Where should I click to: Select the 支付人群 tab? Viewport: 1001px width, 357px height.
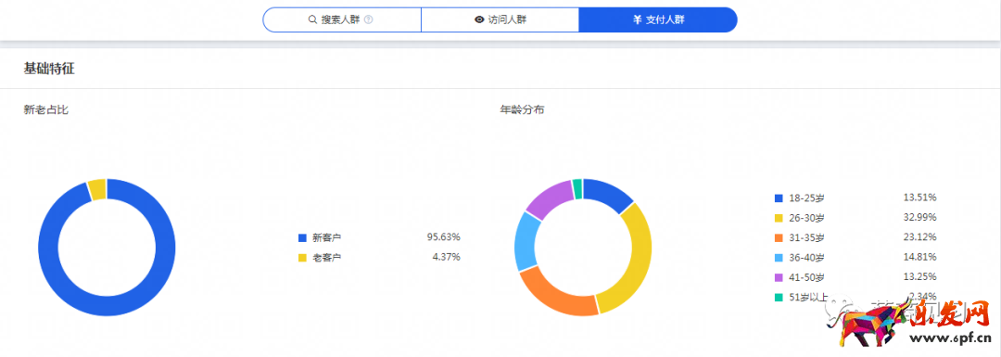coord(657,19)
